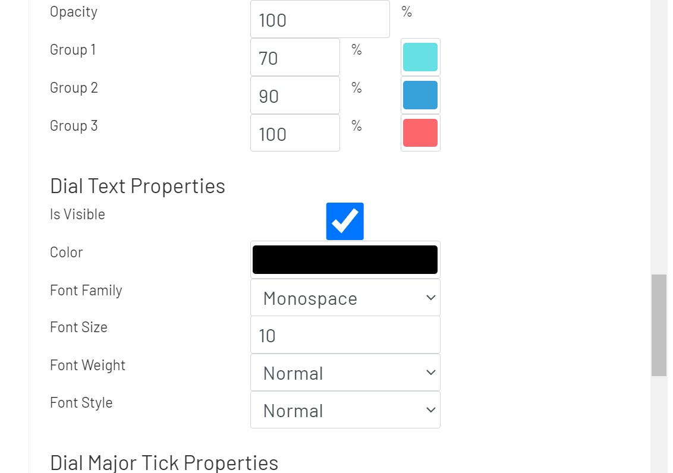Click the Opacity value input field
The image size is (673, 473).
(x=320, y=20)
